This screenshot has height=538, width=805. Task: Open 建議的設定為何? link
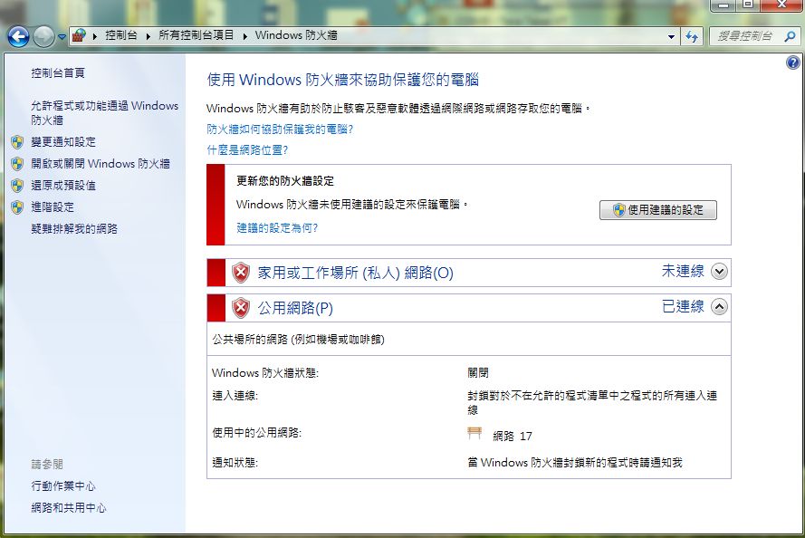click(277, 227)
